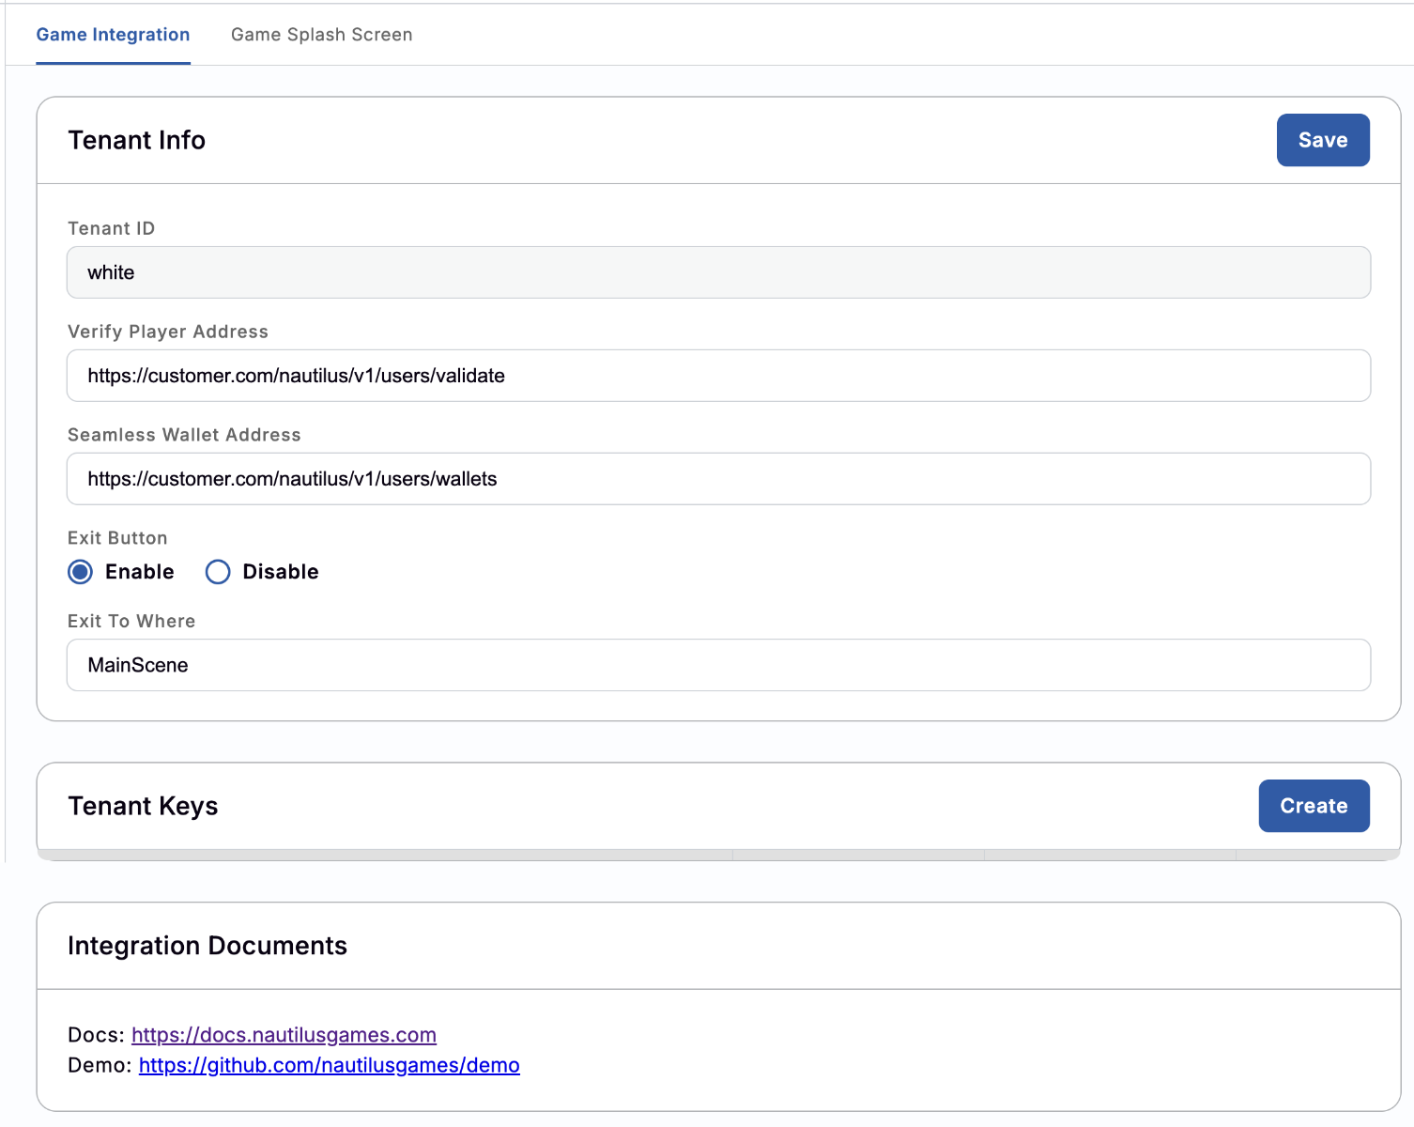The image size is (1414, 1127).
Task: Click the Verify Player Address label
Action: pyautogui.click(x=168, y=332)
